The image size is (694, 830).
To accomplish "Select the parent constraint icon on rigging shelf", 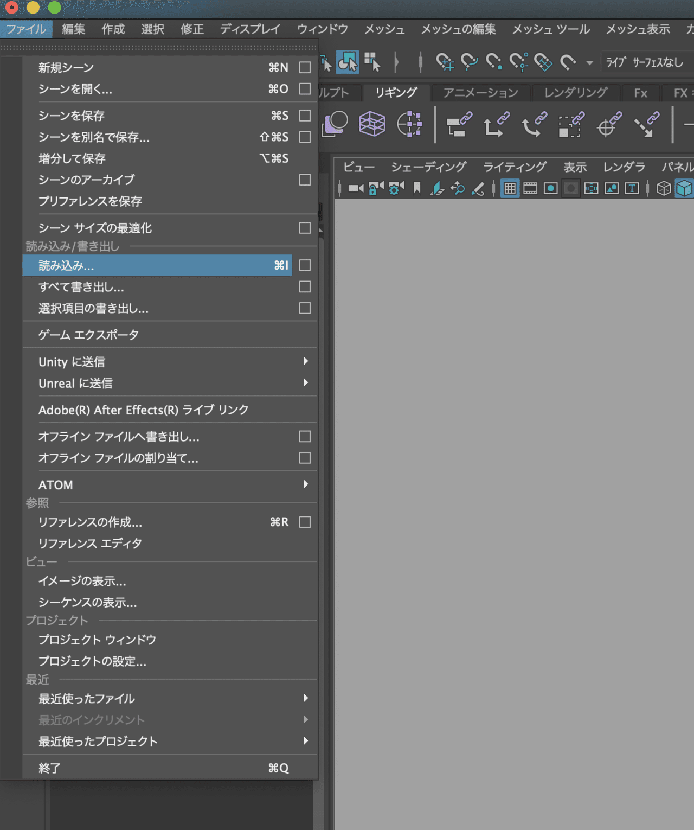I will 458,125.
